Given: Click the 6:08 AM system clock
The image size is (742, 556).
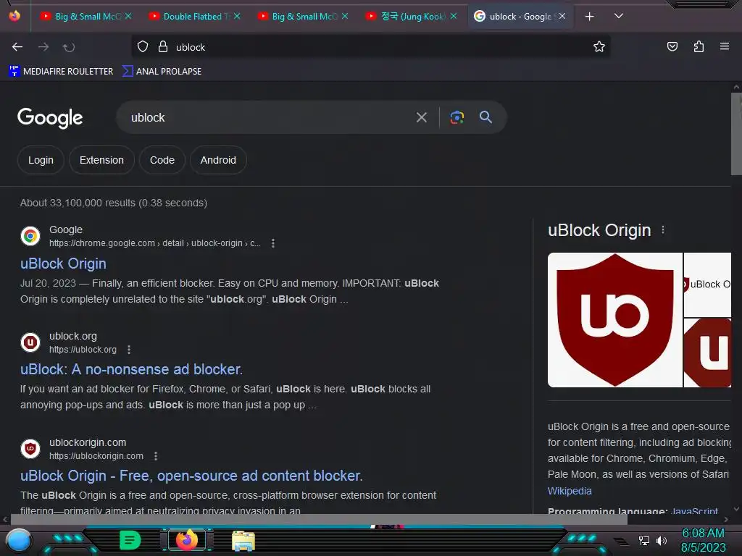Looking at the screenshot, I should (703, 534).
